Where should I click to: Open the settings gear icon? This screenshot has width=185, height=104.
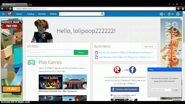point(178,14)
